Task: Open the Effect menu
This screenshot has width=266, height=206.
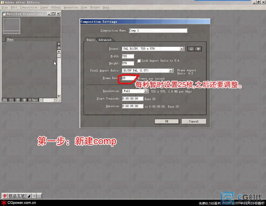Action: [56, 7]
